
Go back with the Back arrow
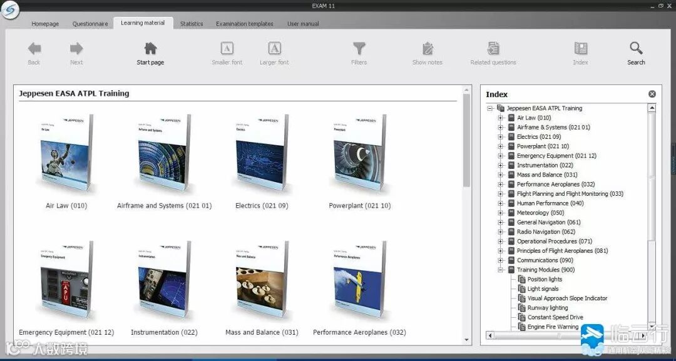pos(34,49)
